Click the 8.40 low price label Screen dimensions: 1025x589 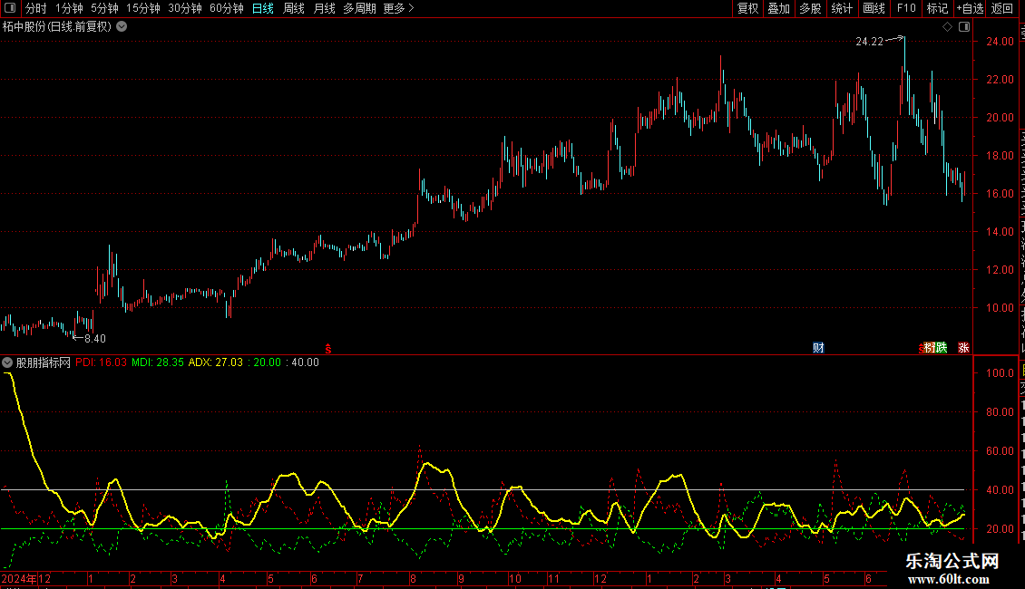94,339
